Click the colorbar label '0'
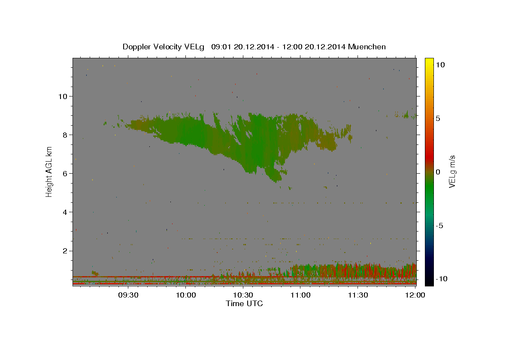Viewport: 515px width, 343px height. [438, 171]
